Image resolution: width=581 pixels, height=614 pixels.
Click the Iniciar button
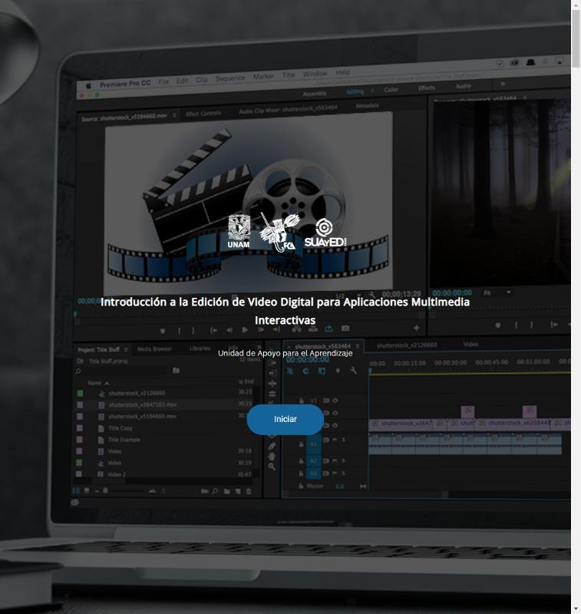tap(285, 419)
